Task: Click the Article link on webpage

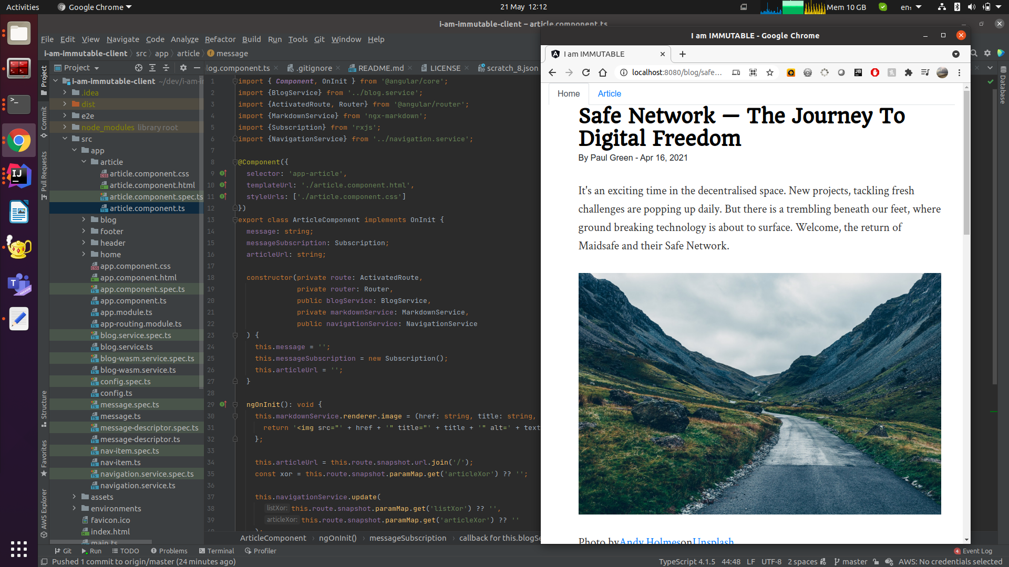Action: (609, 93)
